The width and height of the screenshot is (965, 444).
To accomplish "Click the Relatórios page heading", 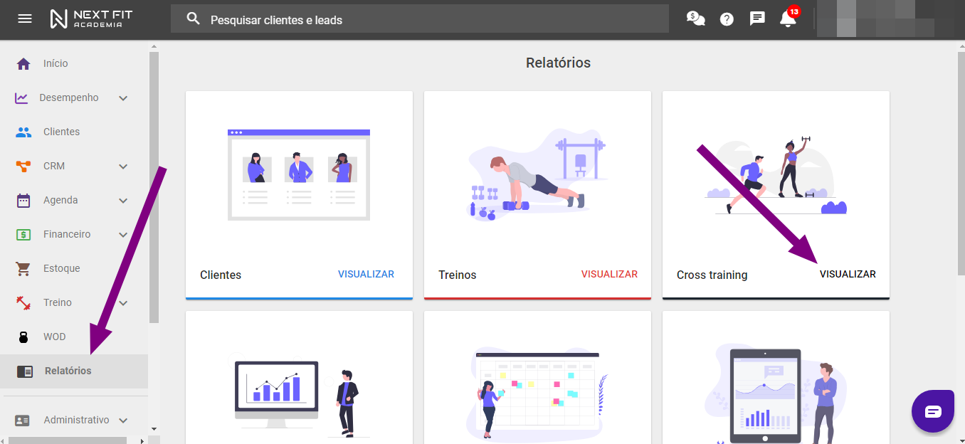I will coord(559,63).
